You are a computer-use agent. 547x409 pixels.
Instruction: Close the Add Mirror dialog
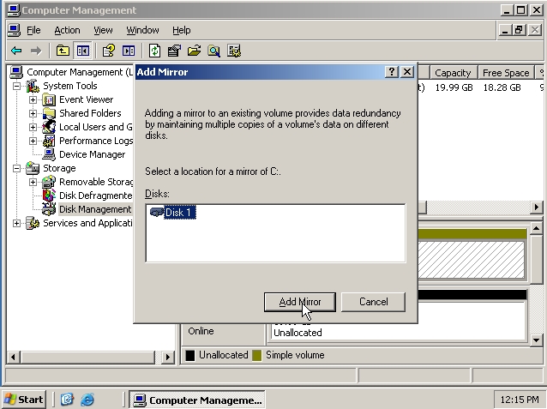(407, 72)
